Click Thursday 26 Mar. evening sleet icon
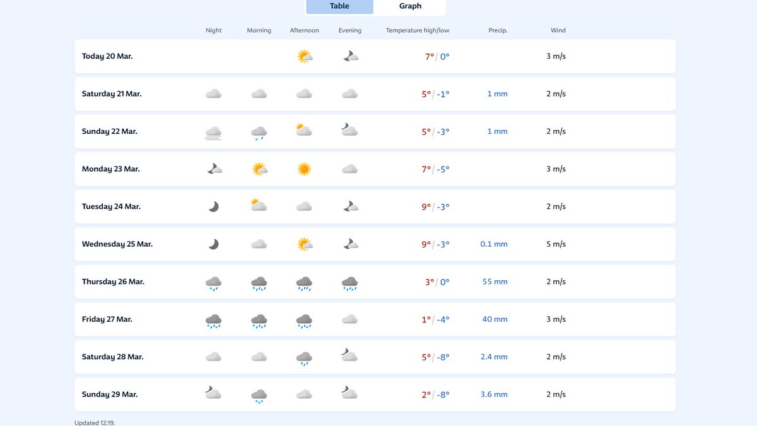The width and height of the screenshot is (757, 426). (x=350, y=283)
